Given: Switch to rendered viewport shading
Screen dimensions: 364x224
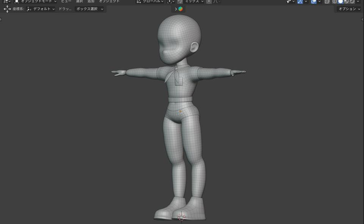Looking at the screenshot, I should pos(352,2).
